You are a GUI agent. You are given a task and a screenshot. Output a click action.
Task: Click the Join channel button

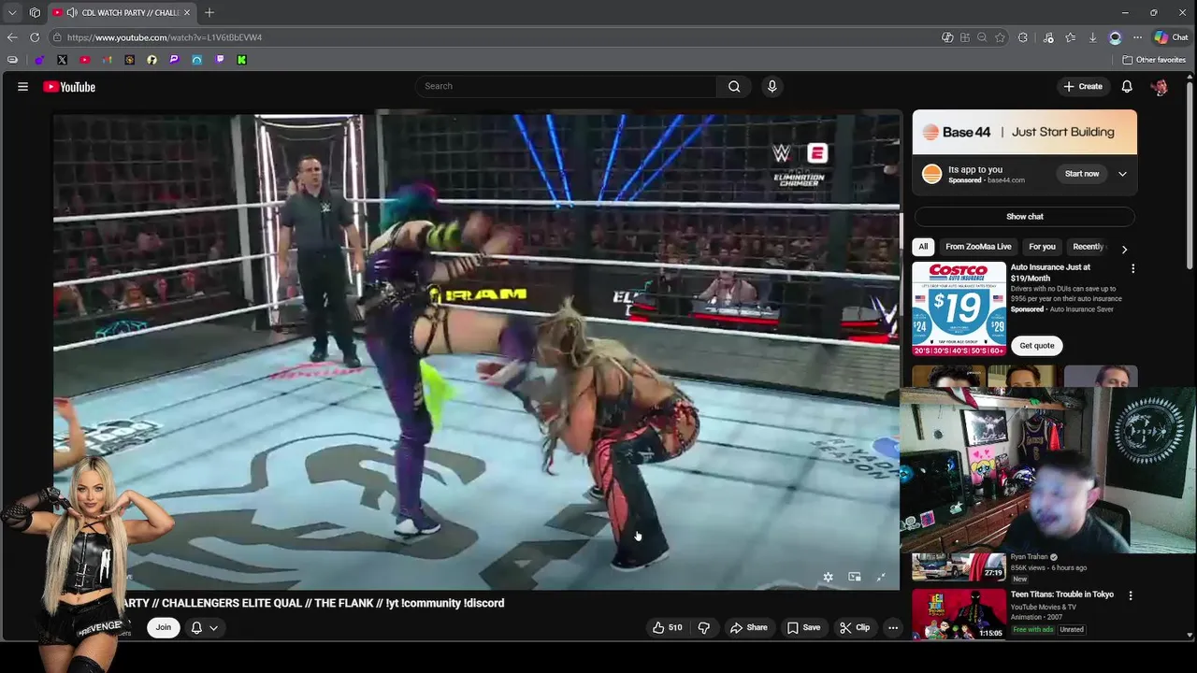pos(164,627)
